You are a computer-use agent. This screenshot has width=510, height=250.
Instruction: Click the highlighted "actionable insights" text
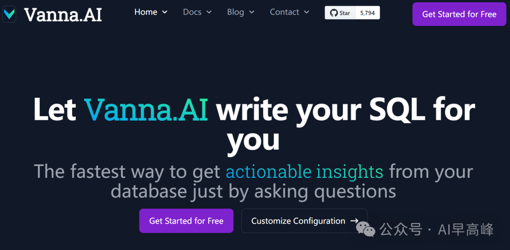click(304, 172)
